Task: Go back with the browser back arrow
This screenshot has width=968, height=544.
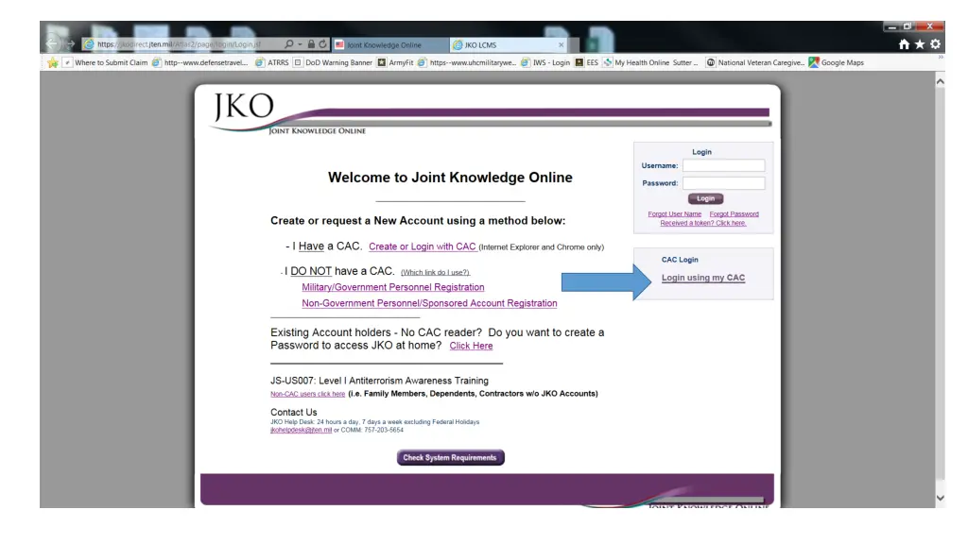Action: click(52, 43)
